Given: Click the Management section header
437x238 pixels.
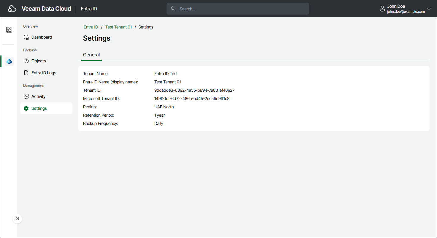Looking at the screenshot, I should 34,86.
